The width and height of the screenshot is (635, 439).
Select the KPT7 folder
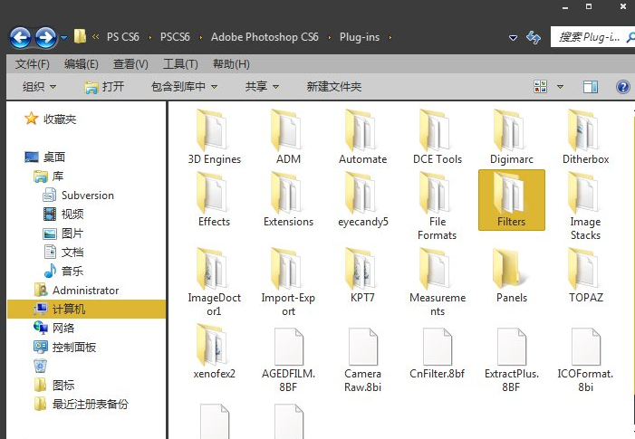pos(363,275)
